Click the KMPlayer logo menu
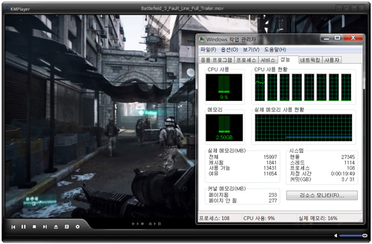The height and width of the screenshot is (244, 372). pyautogui.click(x=19, y=9)
